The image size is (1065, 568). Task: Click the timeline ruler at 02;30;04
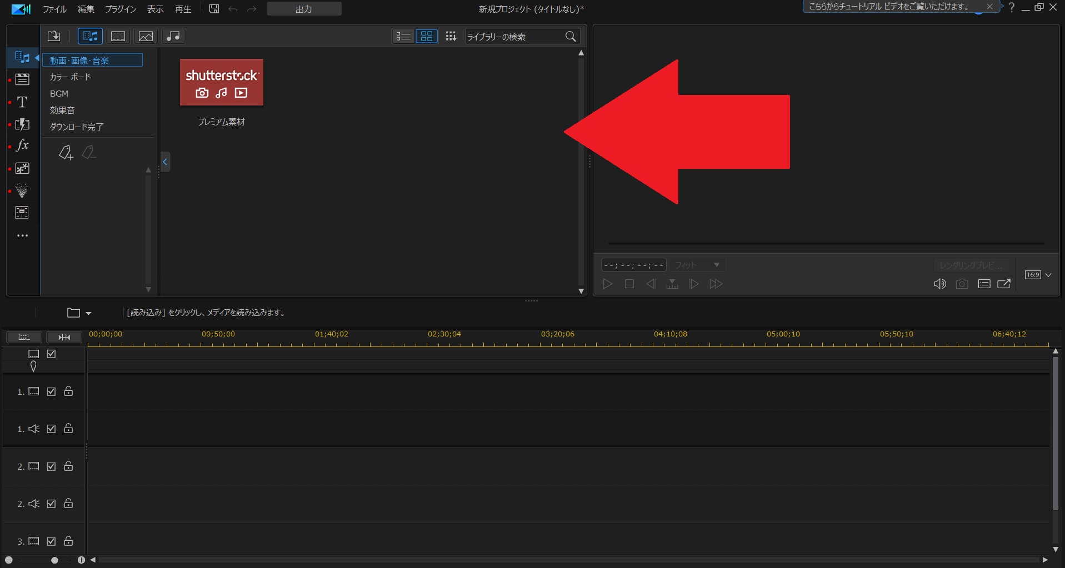tap(444, 334)
